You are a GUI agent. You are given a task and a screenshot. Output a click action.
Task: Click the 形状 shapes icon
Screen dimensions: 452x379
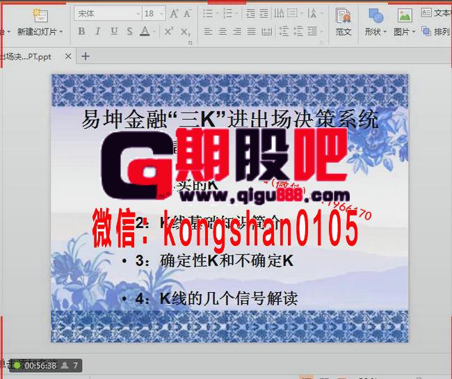pos(376,16)
